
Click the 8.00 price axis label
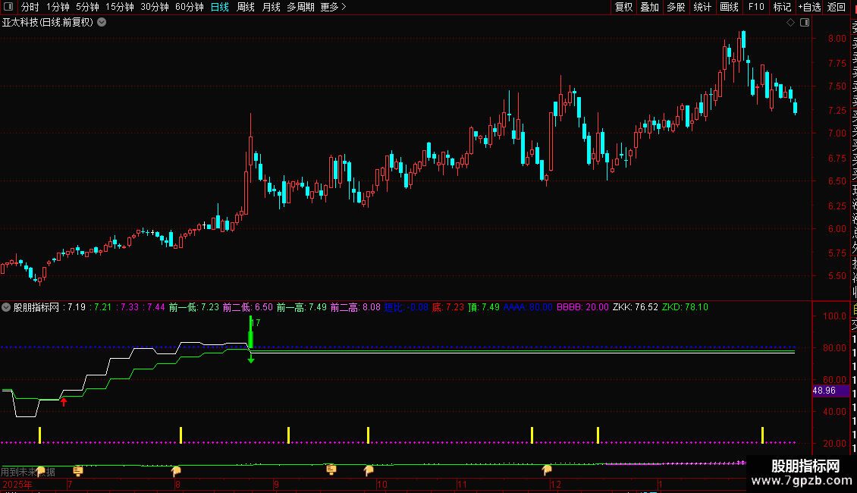(837, 38)
